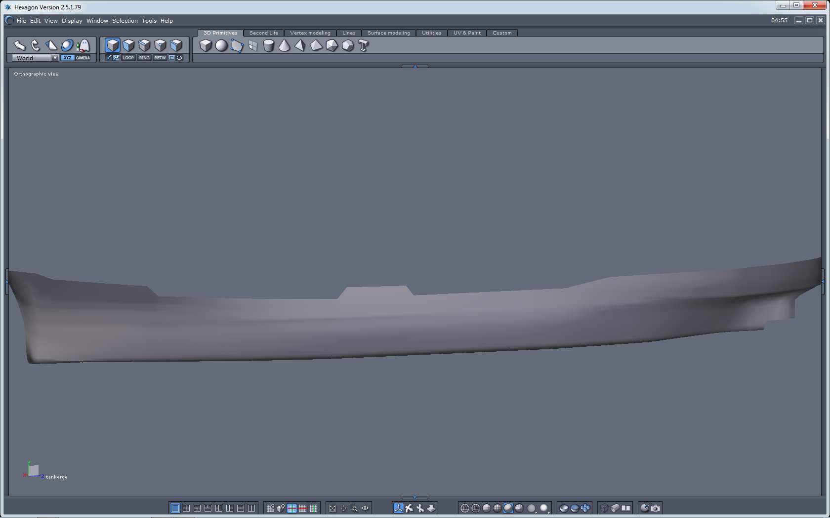
Task: Click the BETW selection button
Action: [x=160, y=58]
